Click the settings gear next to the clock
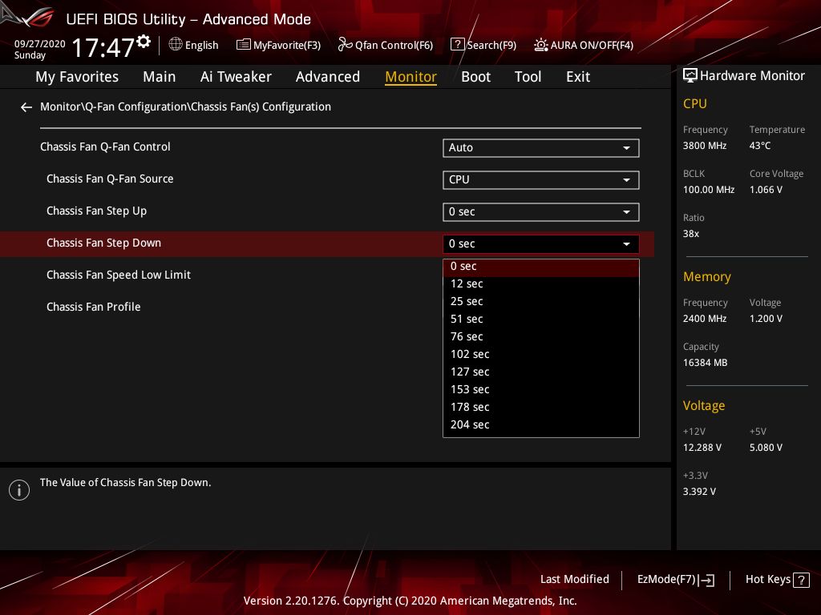Viewport: 821px width, 615px height. [144, 41]
